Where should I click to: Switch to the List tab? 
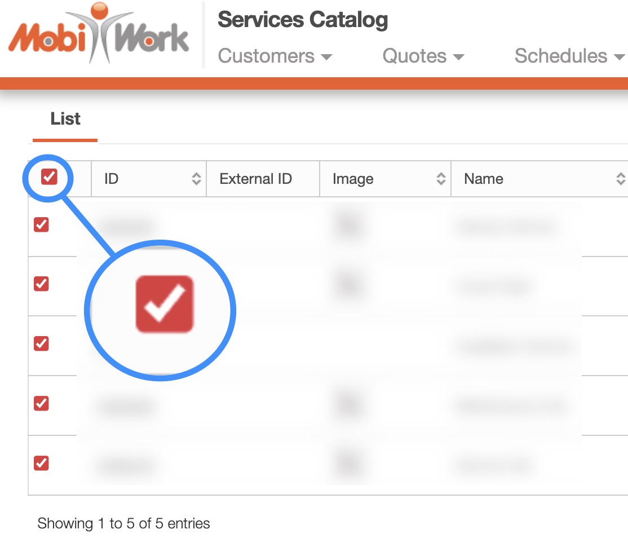(x=65, y=119)
